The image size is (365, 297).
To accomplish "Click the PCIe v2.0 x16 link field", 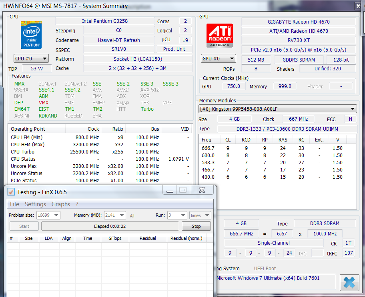I will click(299, 50).
